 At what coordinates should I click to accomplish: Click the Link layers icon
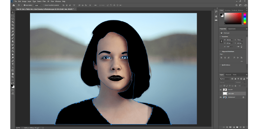223,127
